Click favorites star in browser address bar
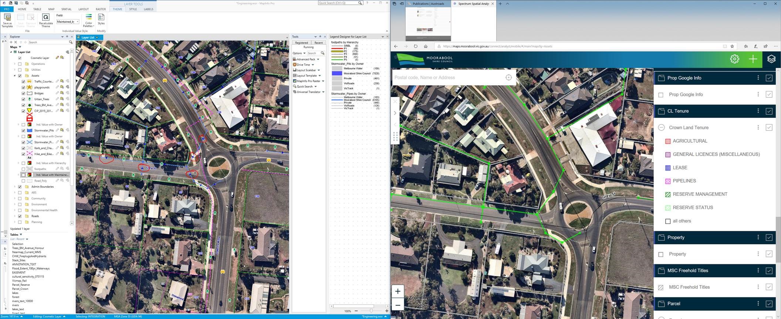Image resolution: width=781 pixels, height=319 pixels. [x=732, y=46]
